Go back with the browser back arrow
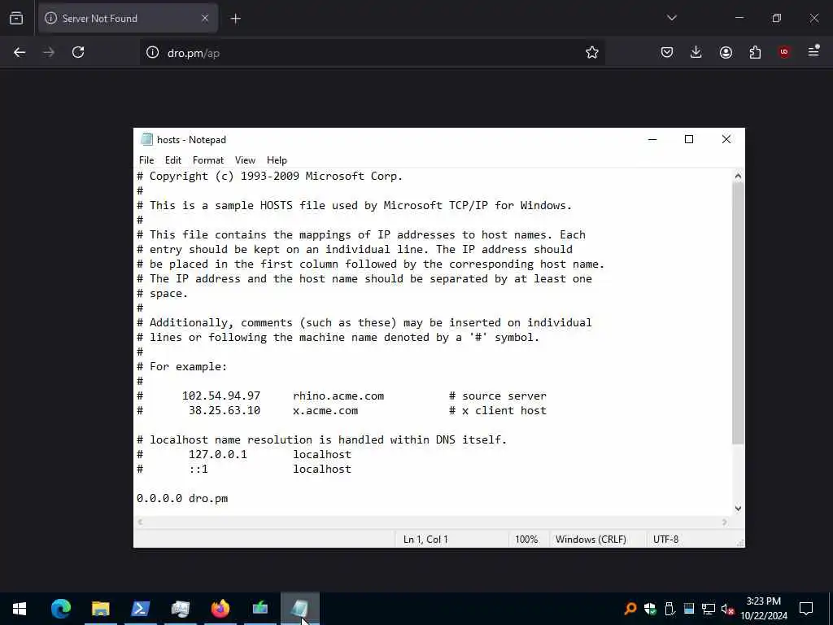The height and width of the screenshot is (625, 833). click(20, 52)
